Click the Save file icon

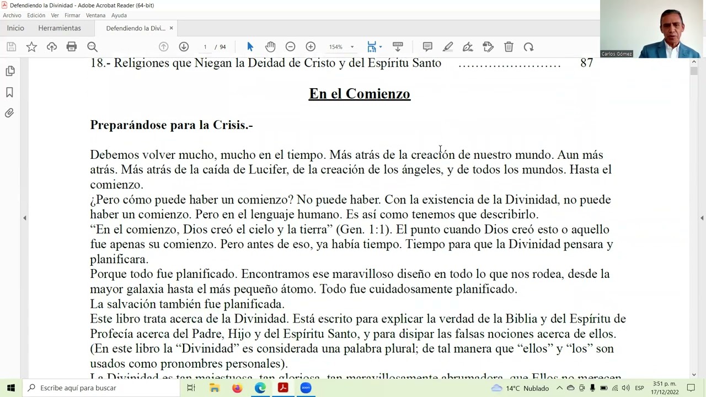point(11,47)
